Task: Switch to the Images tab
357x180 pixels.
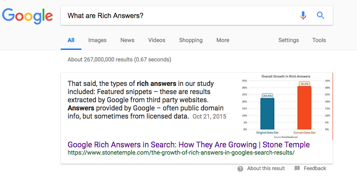Action: 97,40
